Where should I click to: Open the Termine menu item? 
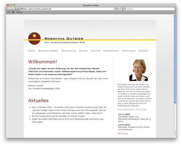pos(95,51)
